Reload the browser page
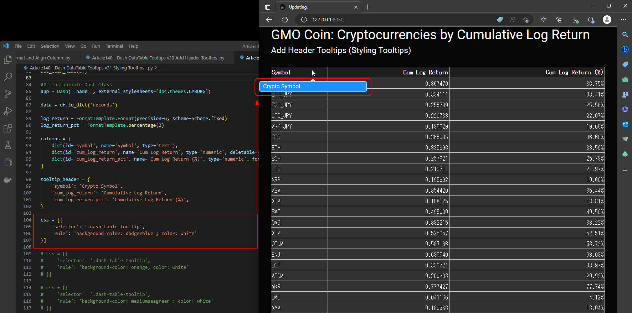Image resolution: width=632 pixels, height=313 pixels. click(x=284, y=20)
